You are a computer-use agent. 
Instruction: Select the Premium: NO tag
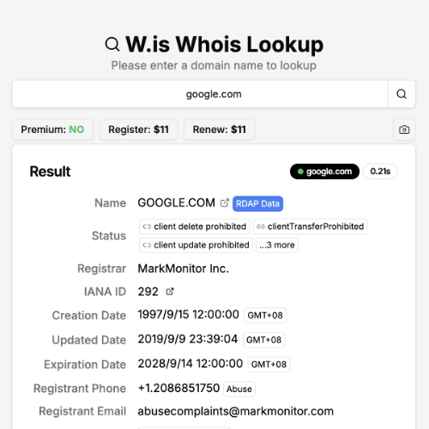(52, 130)
